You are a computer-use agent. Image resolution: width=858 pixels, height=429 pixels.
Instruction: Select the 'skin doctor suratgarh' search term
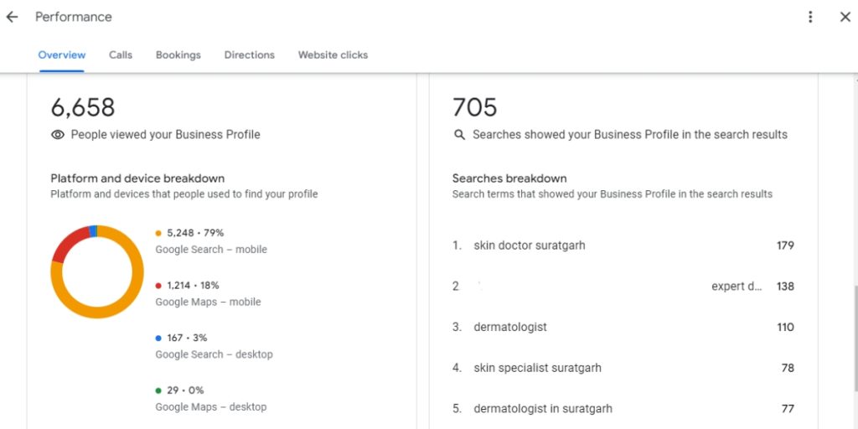point(530,246)
